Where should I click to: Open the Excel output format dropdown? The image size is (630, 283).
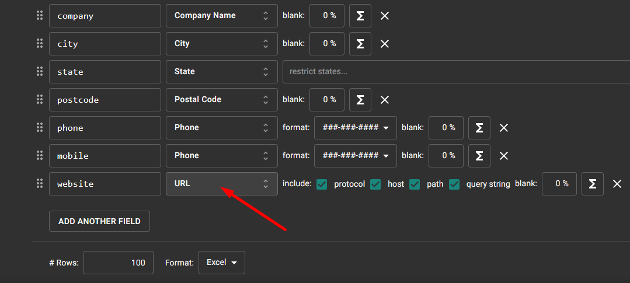coord(222,263)
